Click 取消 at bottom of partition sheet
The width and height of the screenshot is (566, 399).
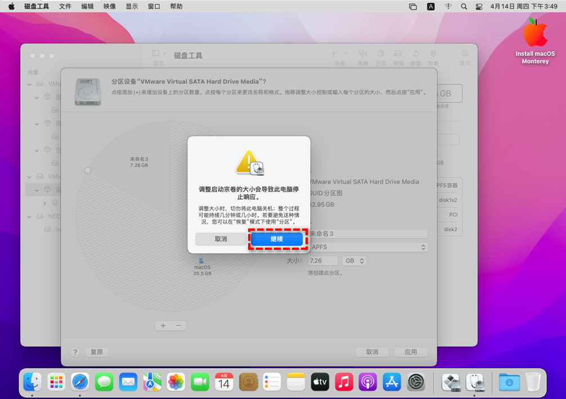(x=372, y=352)
